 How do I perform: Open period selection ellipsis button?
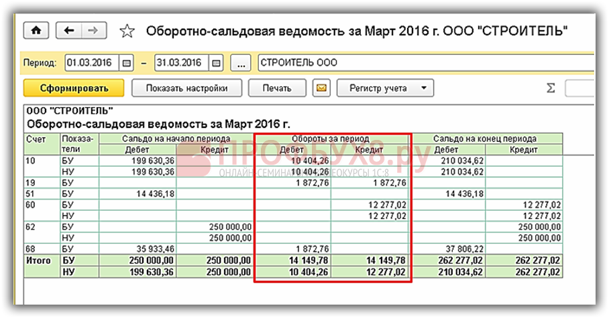[241, 63]
